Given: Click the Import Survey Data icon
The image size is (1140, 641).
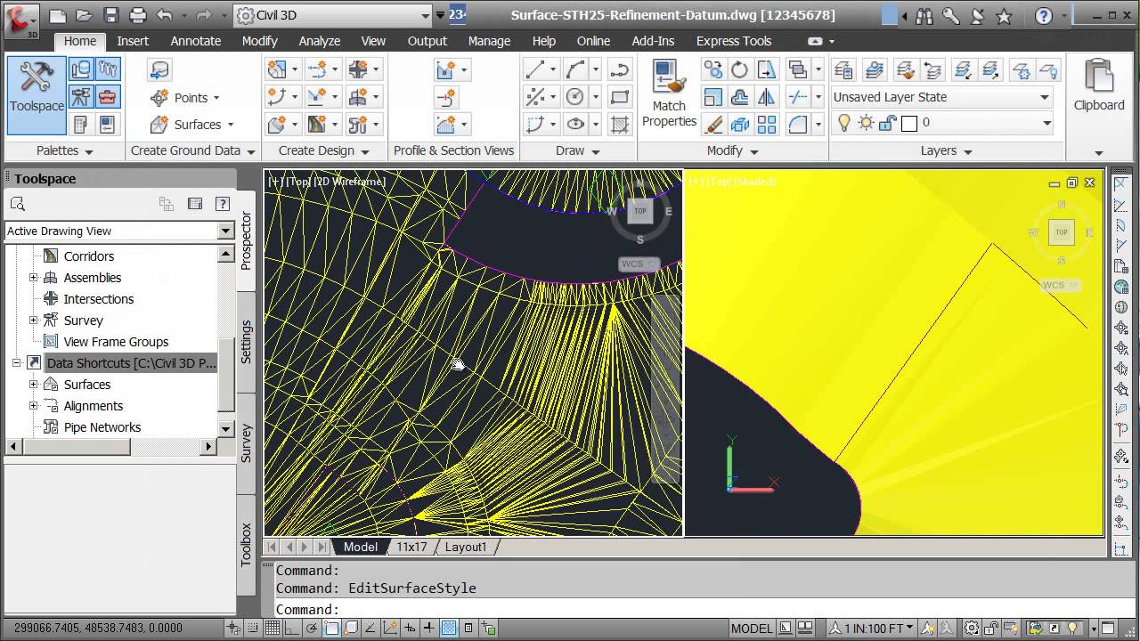Looking at the screenshot, I should coord(159,70).
